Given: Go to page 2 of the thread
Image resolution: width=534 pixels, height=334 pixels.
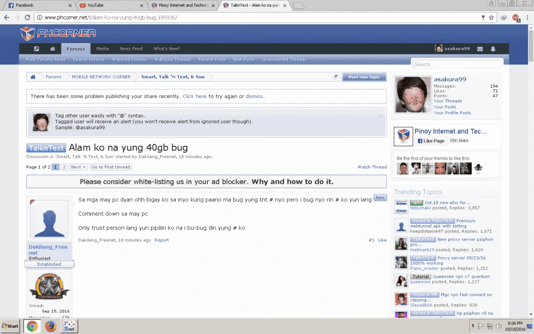Looking at the screenshot, I should tap(64, 167).
